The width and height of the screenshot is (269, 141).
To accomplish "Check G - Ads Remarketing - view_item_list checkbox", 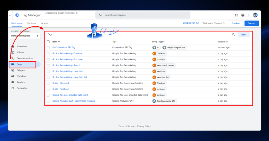I will [x=48, y=77].
